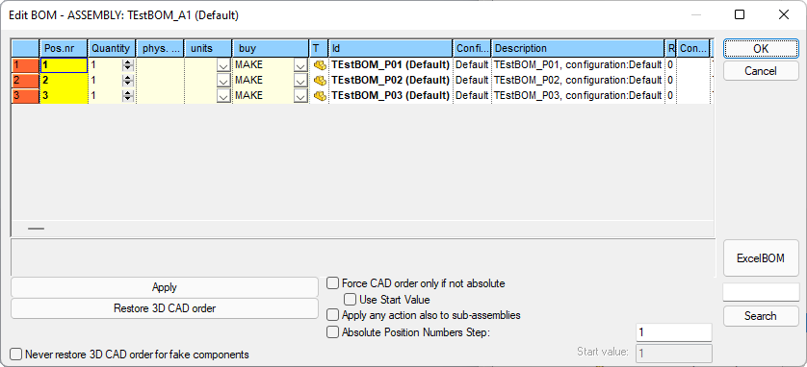Check Apply any action also to sub-assemblies
This screenshot has width=807, height=367.
[x=333, y=315]
